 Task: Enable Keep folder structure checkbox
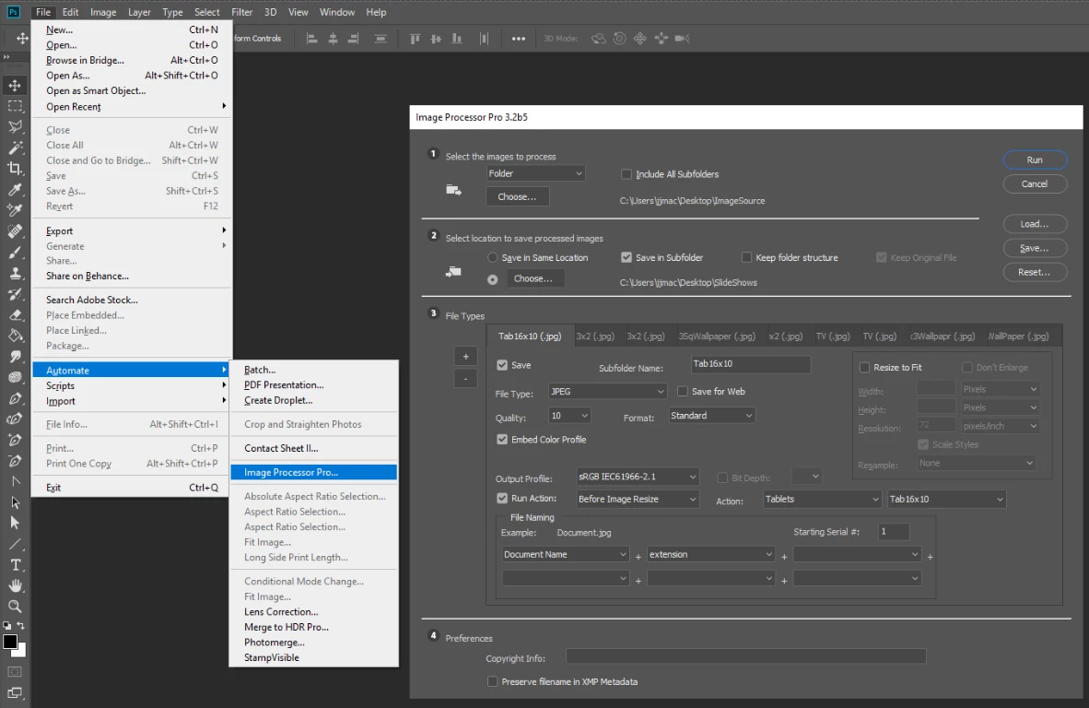tap(746, 258)
